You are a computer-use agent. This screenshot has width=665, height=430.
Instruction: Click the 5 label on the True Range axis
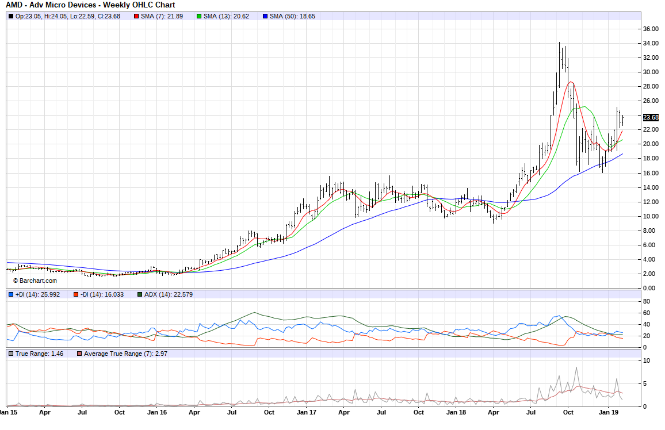645,384
